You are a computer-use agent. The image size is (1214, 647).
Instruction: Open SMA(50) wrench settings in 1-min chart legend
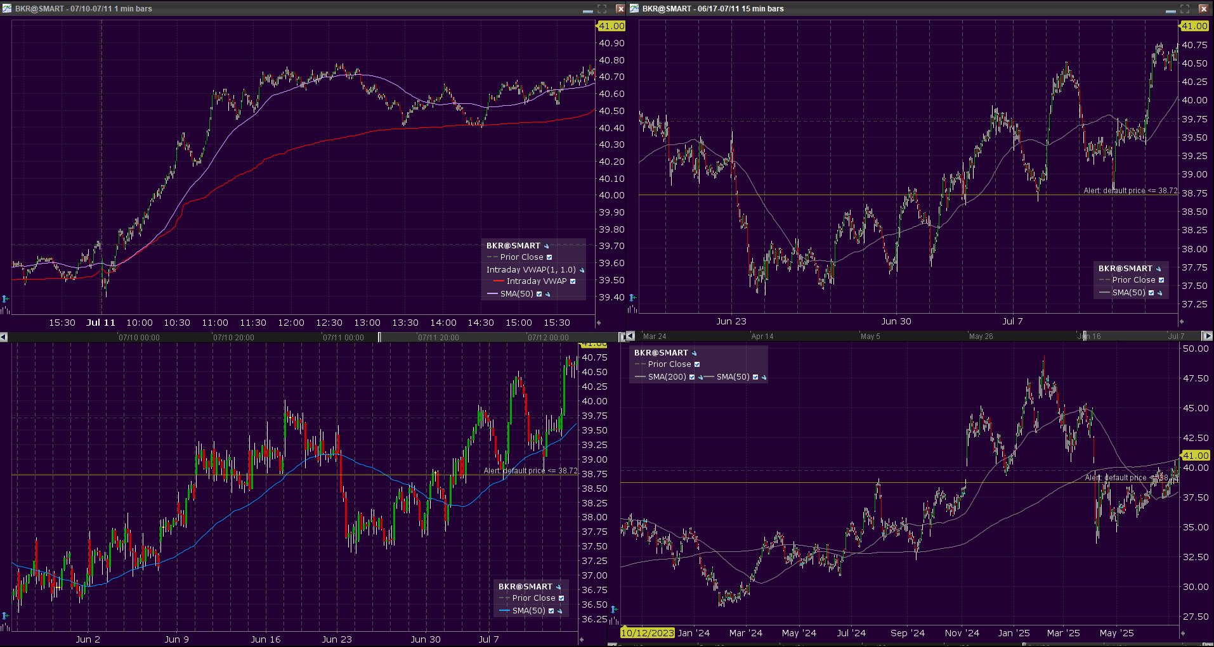(x=547, y=294)
